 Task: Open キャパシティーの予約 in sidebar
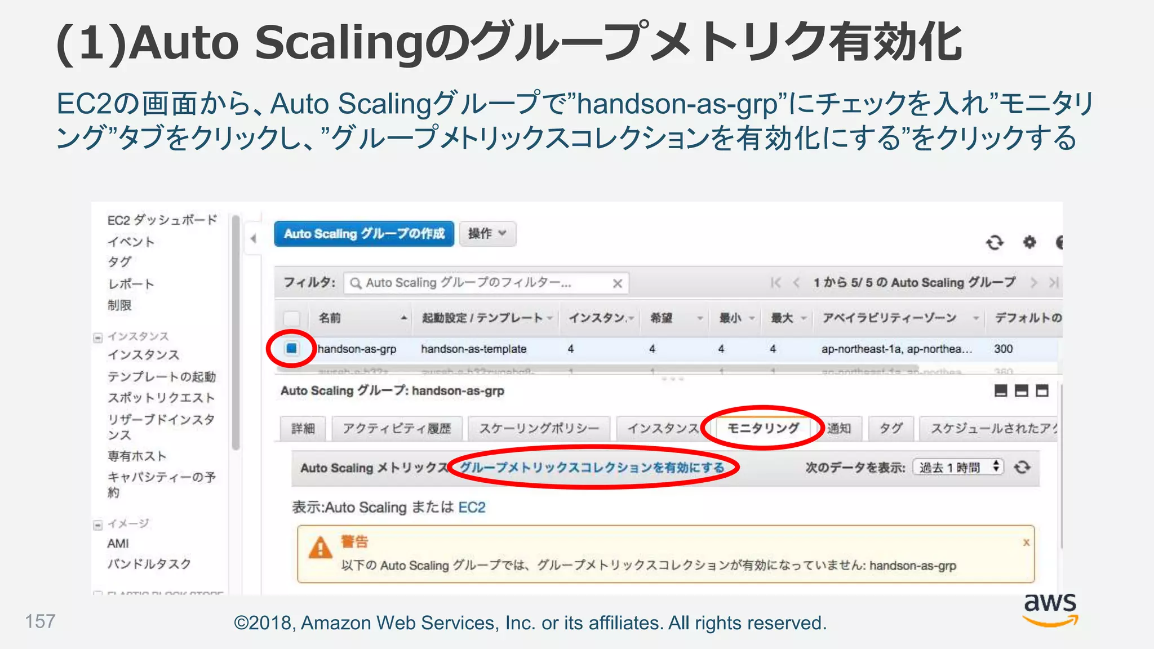click(x=162, y=484)
